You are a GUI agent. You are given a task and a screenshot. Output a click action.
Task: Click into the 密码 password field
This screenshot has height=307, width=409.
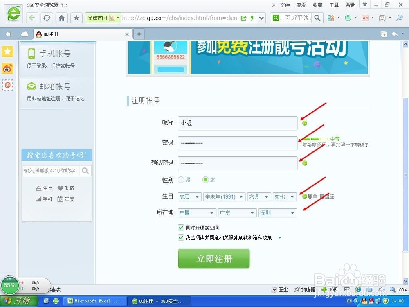238,143
